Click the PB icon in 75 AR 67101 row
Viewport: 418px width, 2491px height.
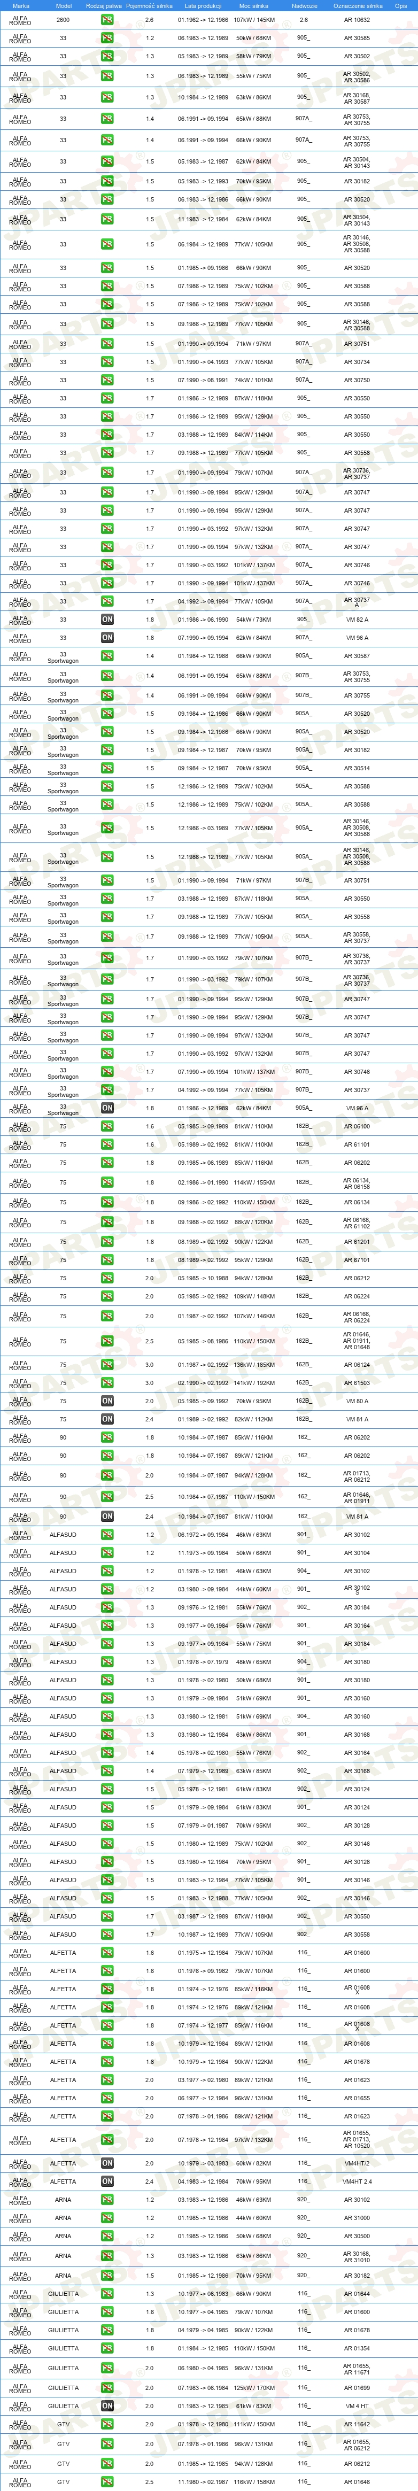pos(107,1260)
